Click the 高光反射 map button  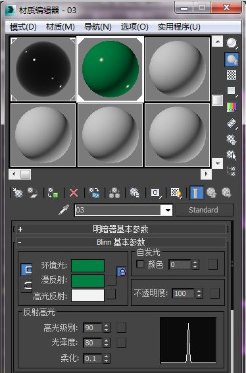[x=111, y=294]
